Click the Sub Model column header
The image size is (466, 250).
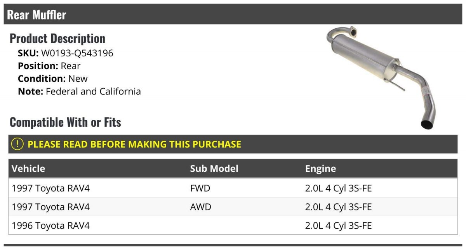click(214, 168)
